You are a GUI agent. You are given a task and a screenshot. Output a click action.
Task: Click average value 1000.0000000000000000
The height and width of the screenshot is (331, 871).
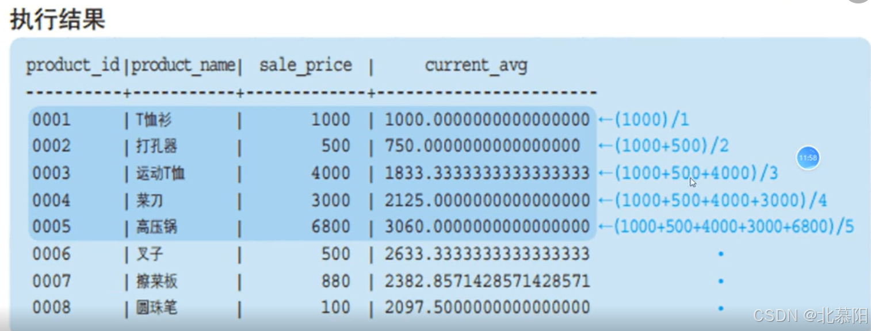pyautogui.click(x=487, y=120)
